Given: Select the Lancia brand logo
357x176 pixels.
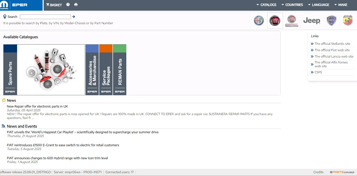Looking at the screenshot, I should click(x=331, y=21).
